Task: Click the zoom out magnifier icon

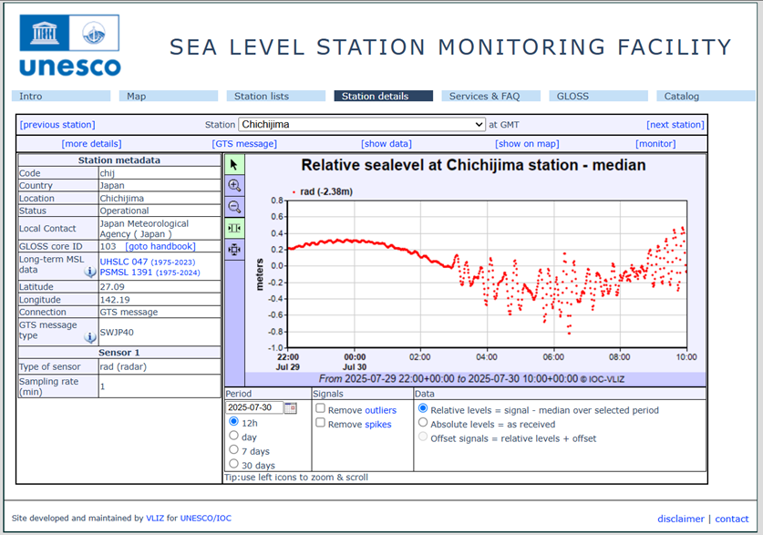Action: [234, 207]
